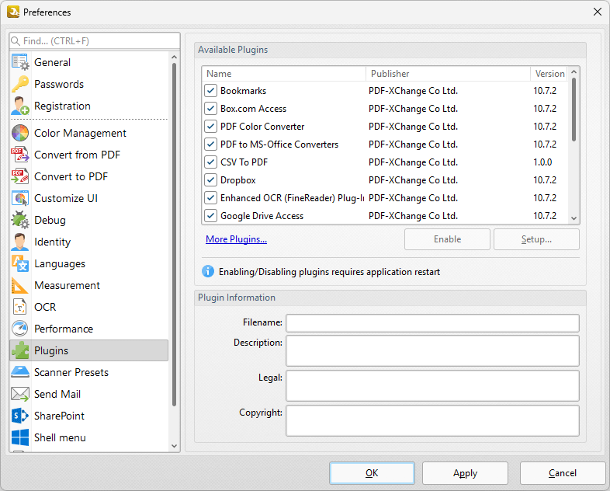
Task: Click the Identity person icon
Action: (20, 242)
